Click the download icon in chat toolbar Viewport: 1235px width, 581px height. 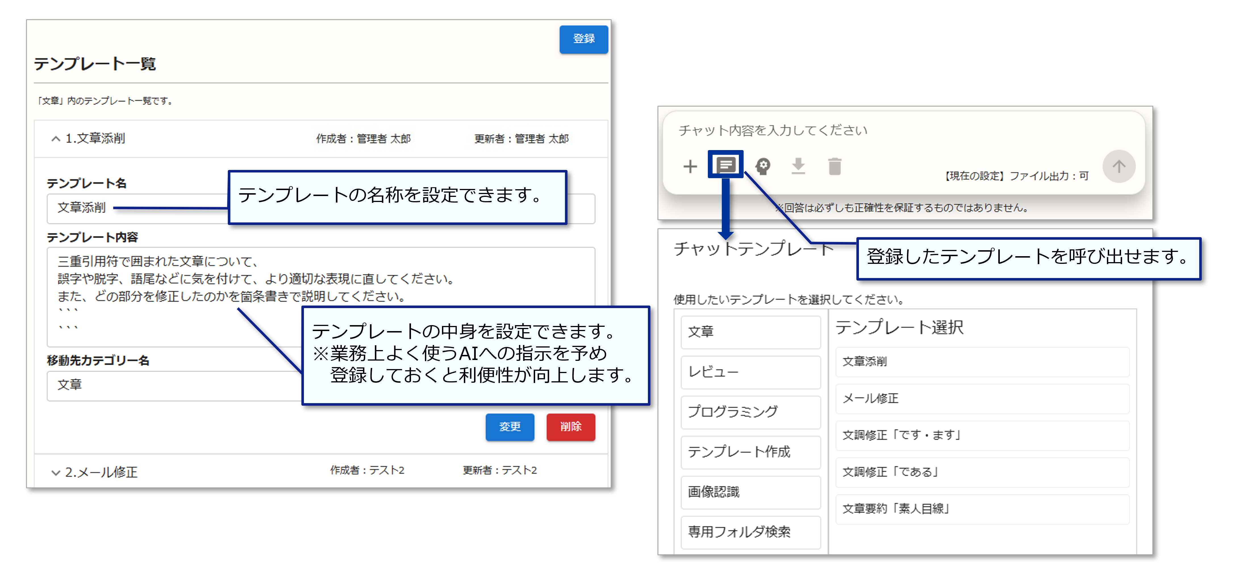coord(798,166)
